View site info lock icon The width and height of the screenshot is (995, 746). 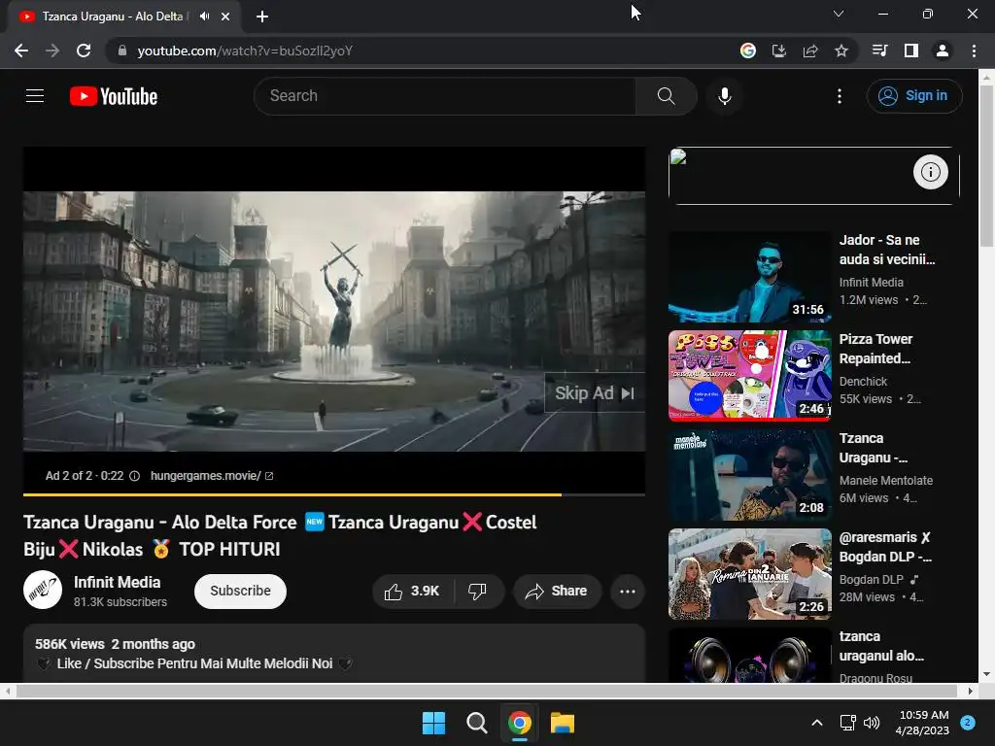[122, 51]
